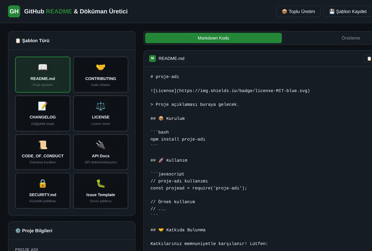Viewport: 372px width, 251px height.
Task: Pick the CHANGELOG template card
Action: (43, 113)
